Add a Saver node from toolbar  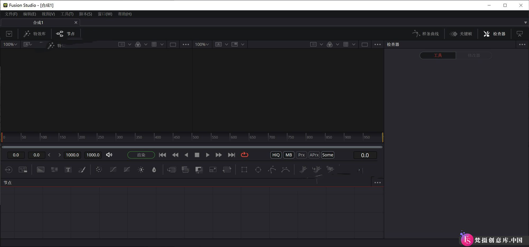23,170
